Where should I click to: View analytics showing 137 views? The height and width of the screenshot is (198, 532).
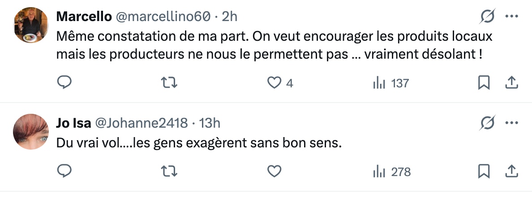tap(390, 83)
